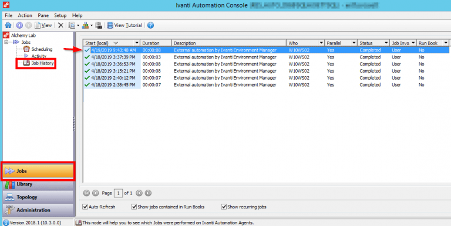Go to the next page of results

point(139,193)
